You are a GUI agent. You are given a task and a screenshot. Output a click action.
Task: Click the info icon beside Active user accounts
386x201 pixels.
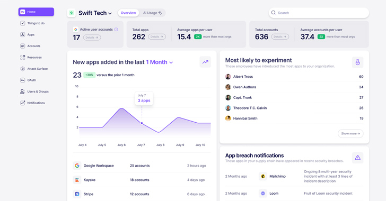(x=116, y=30)
